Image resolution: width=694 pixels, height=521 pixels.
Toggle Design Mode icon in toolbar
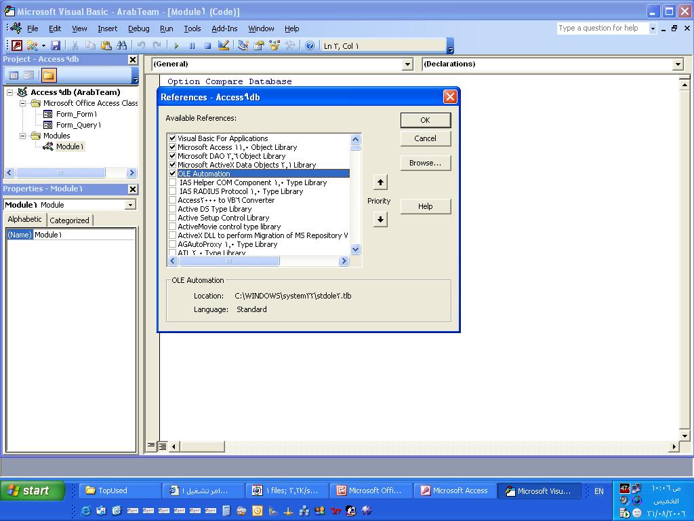point(223,45)
